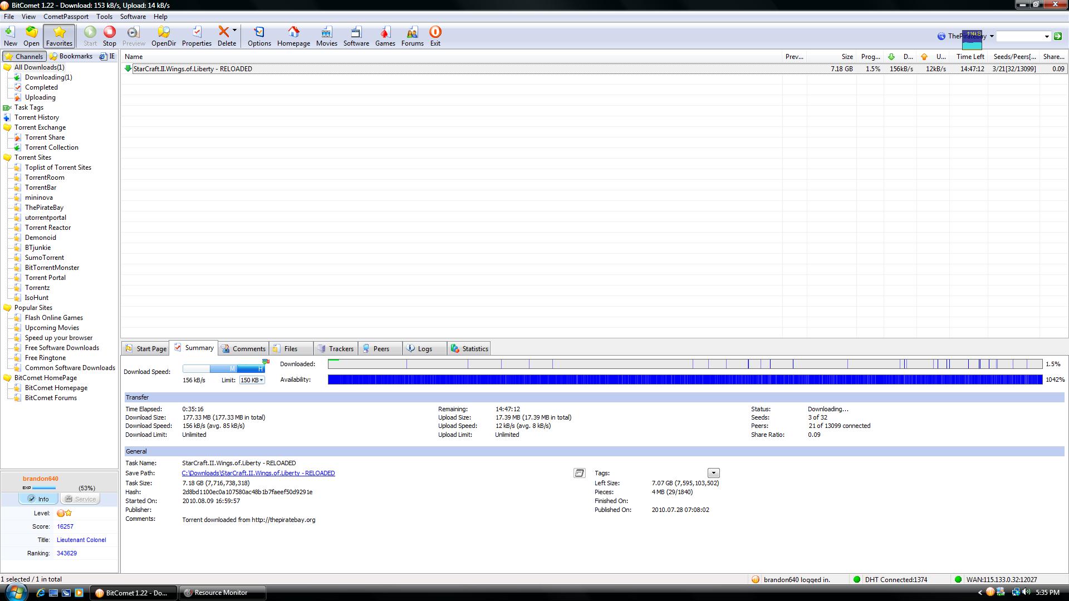
Task: Toggle the Favorites toolbar button
Action: pyautogui.click(x=59, y=36)
